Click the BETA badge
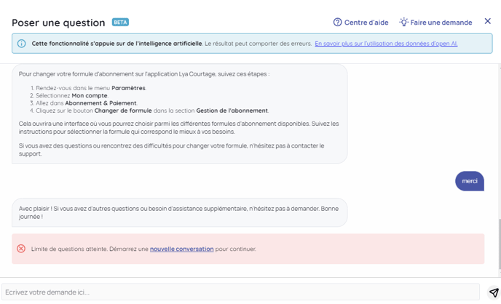Screen dimensions: 501x304 pos(120,23)
